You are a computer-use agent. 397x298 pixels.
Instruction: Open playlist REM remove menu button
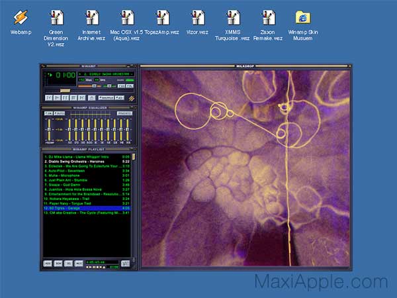pos(58,264)
